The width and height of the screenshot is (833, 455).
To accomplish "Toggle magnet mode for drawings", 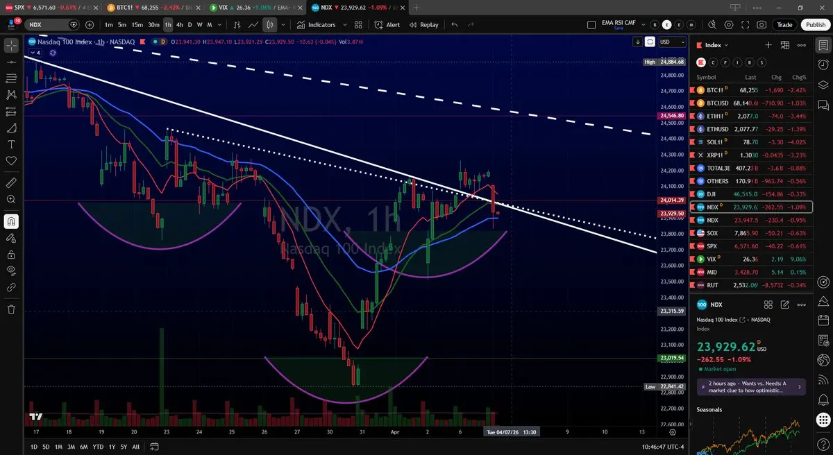I will click(11, 221).
